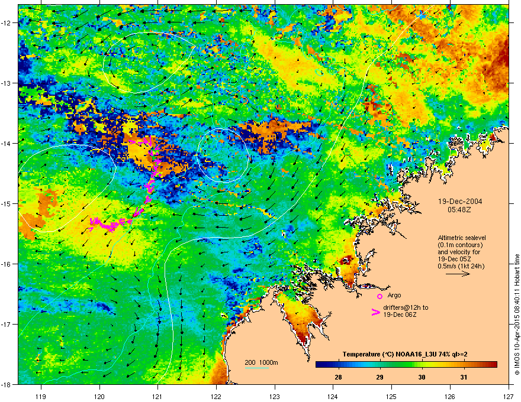Viewport: 521px width, 402px height.
Task: Click the magenta drifter arrowhead legend symbol
Action: [375, 312]
